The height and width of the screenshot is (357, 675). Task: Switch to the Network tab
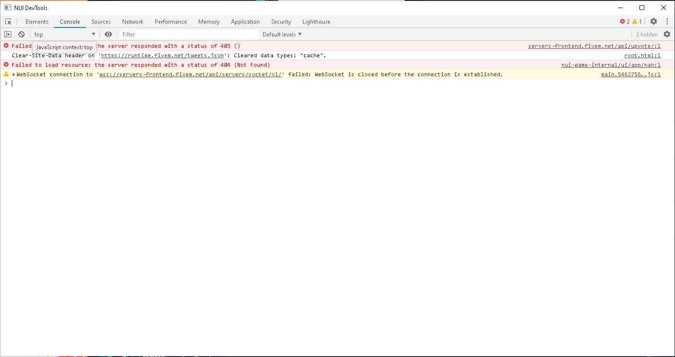click(133, 22)
